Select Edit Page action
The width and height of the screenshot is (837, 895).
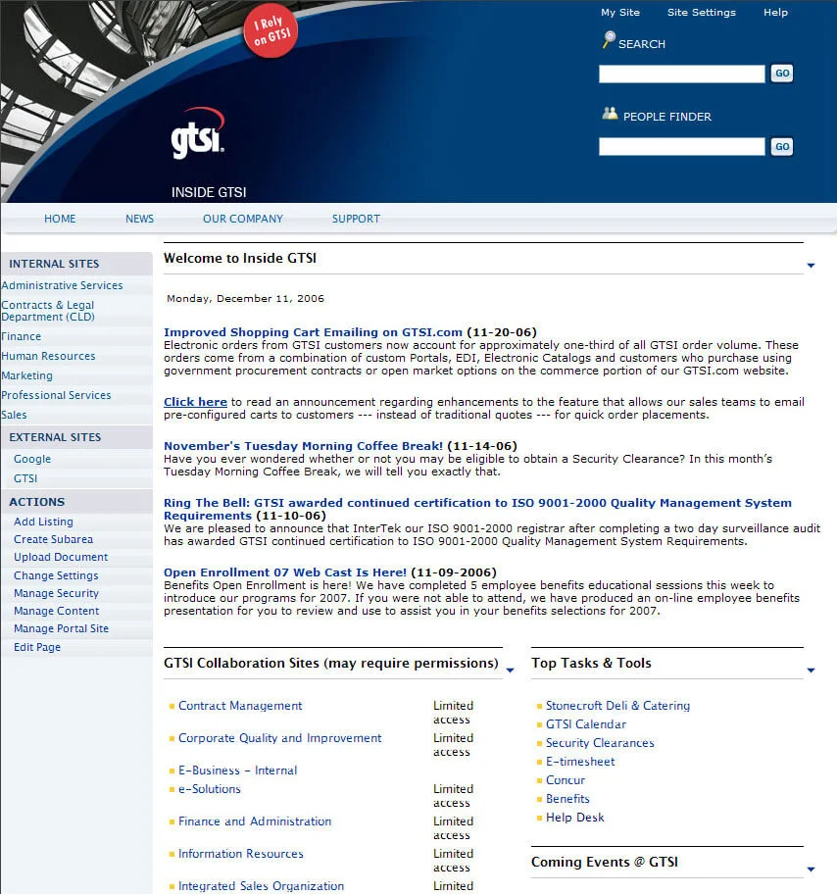coord(37,647)
